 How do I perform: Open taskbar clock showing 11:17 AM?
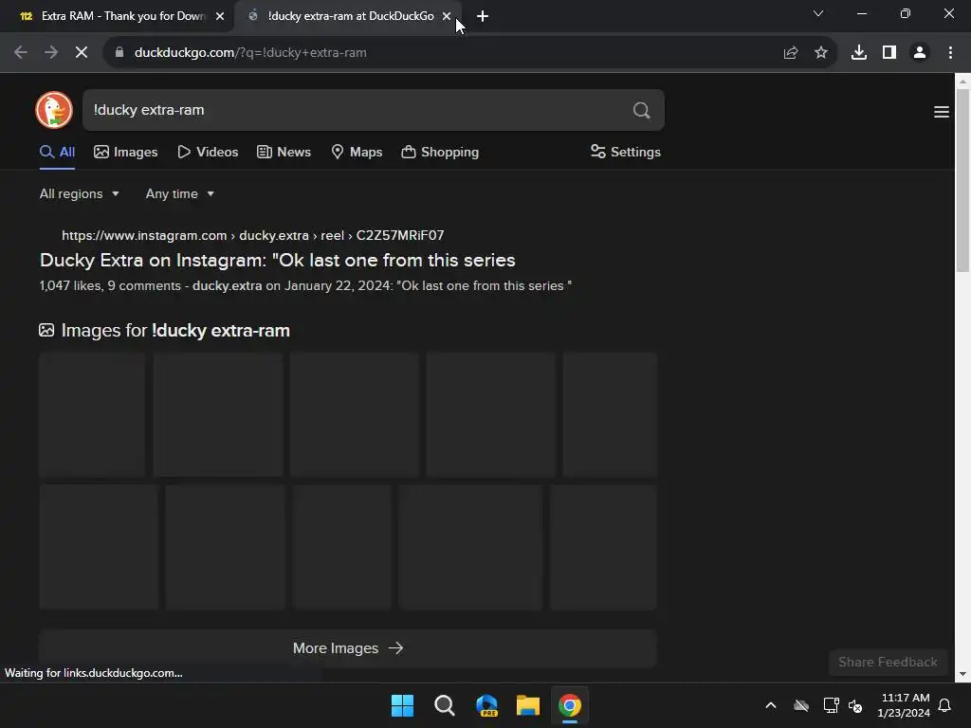tap(904, 705)
